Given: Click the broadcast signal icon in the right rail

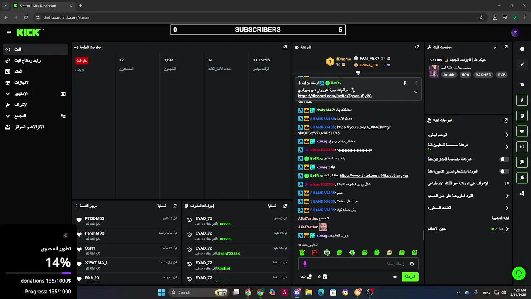Looking at the screenshot, I should click(522, 147).
